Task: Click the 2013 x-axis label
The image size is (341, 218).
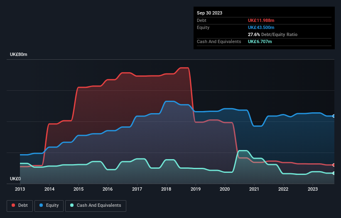Action: [x=20, y=189]
